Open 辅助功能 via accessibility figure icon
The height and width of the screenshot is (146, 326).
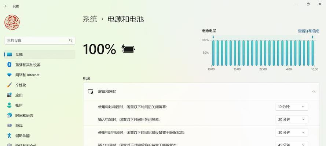pos(10,136)
